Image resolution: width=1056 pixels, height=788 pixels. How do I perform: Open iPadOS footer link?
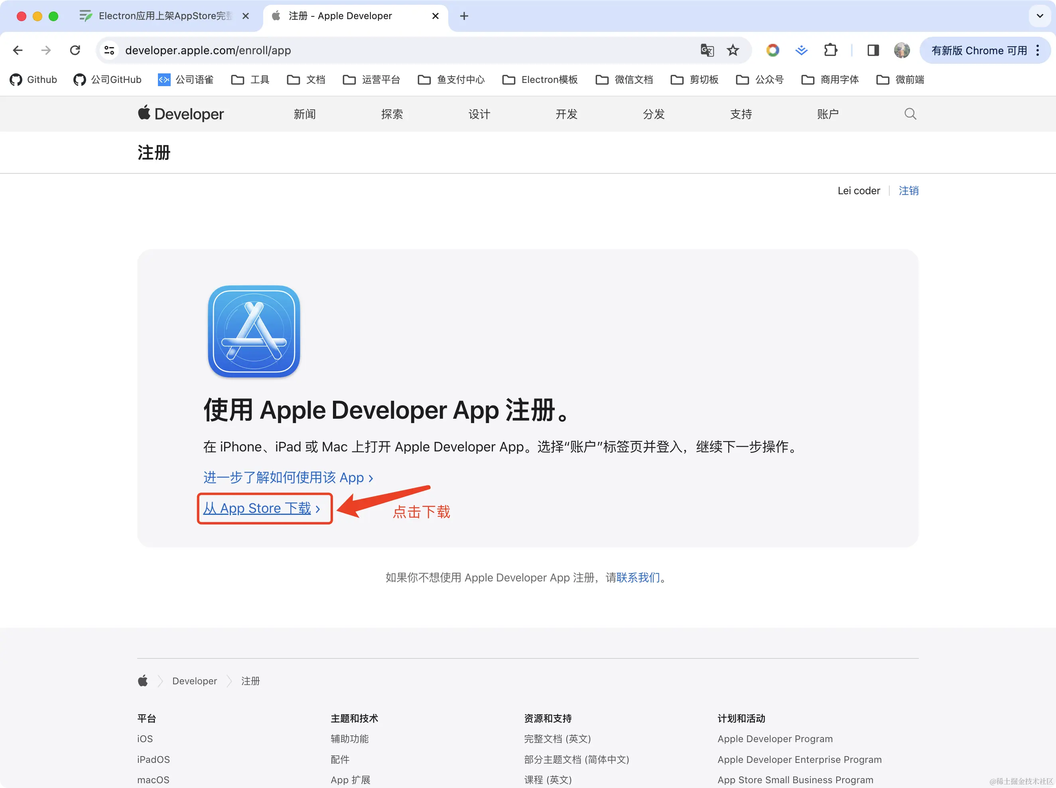154,759
